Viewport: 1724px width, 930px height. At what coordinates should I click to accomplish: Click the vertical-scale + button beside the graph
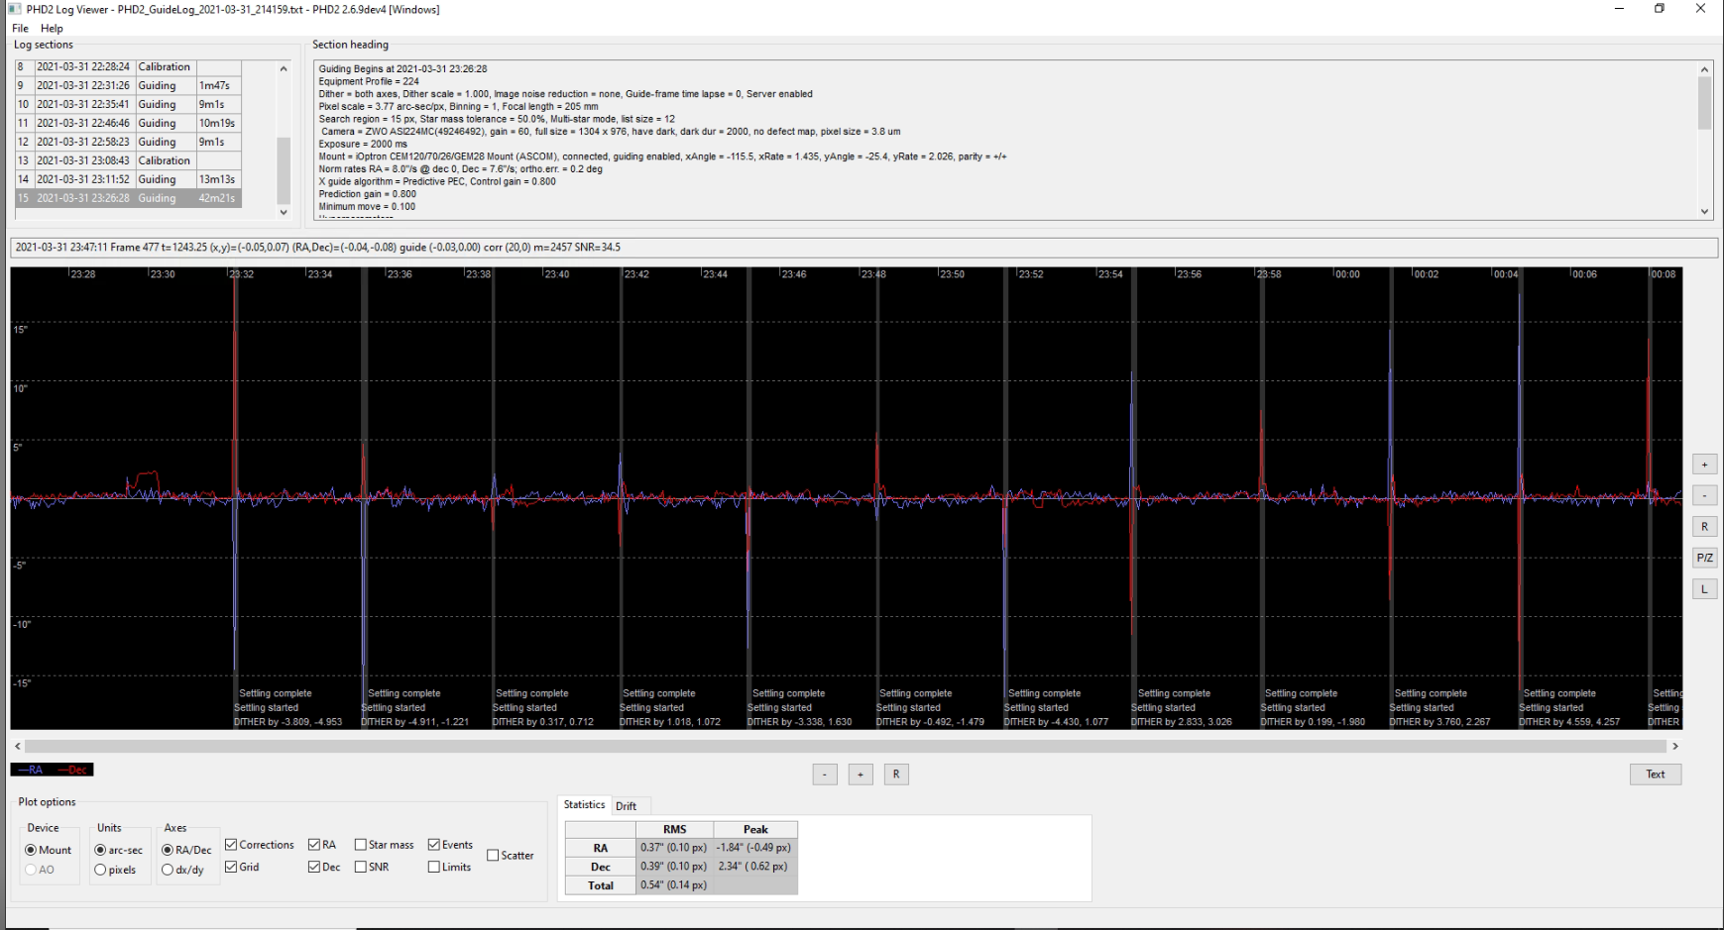point(1704,465)
